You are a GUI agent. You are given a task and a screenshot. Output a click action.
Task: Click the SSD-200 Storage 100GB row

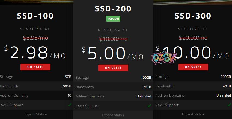(113, 78)
